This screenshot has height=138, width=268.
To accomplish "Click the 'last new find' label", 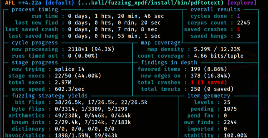I will coord(37,23).
